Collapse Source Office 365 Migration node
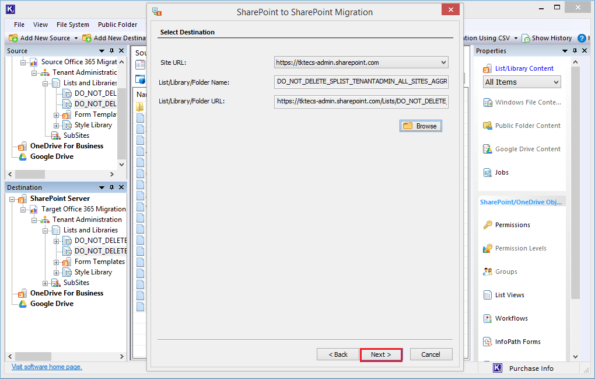 coord(23,62)
